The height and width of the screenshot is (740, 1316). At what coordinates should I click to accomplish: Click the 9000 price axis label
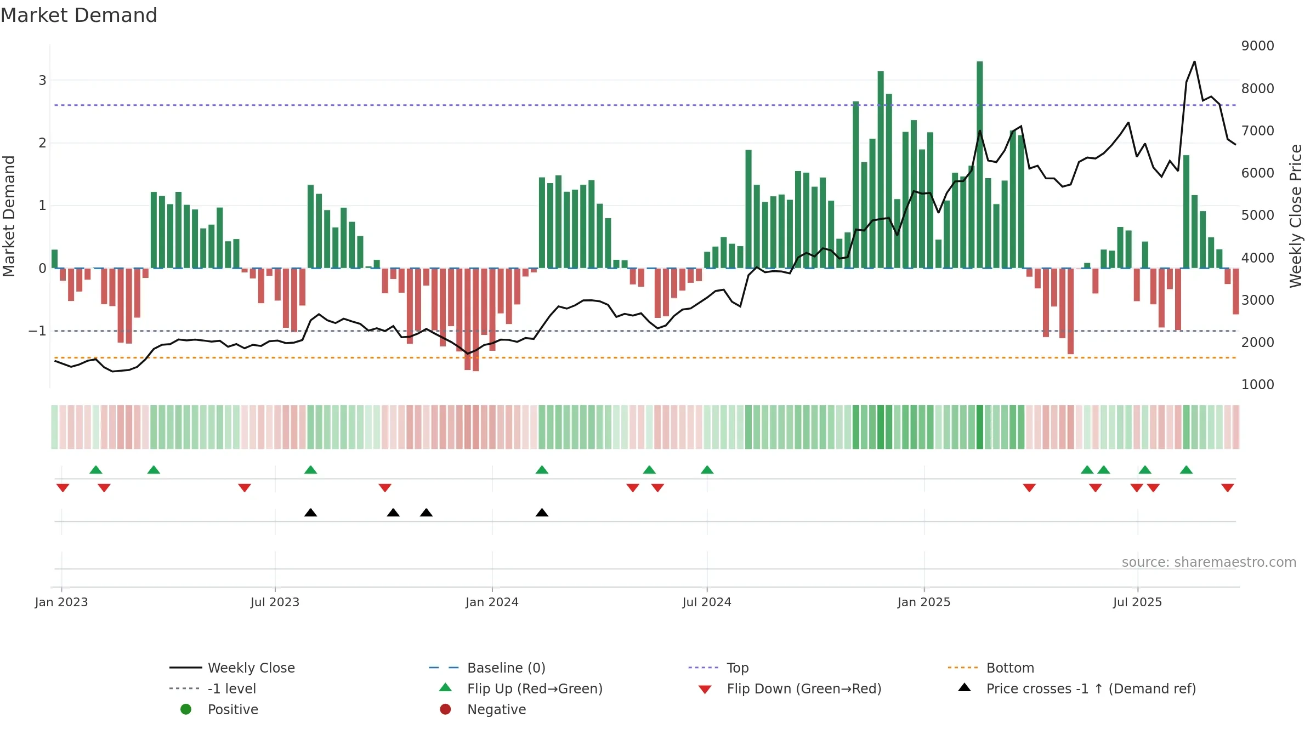[x=1258, y=46]
